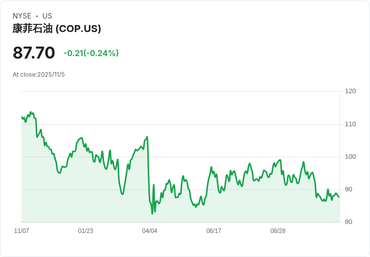
Task: Click the 90 y-axis label
Action: point(348,189)
